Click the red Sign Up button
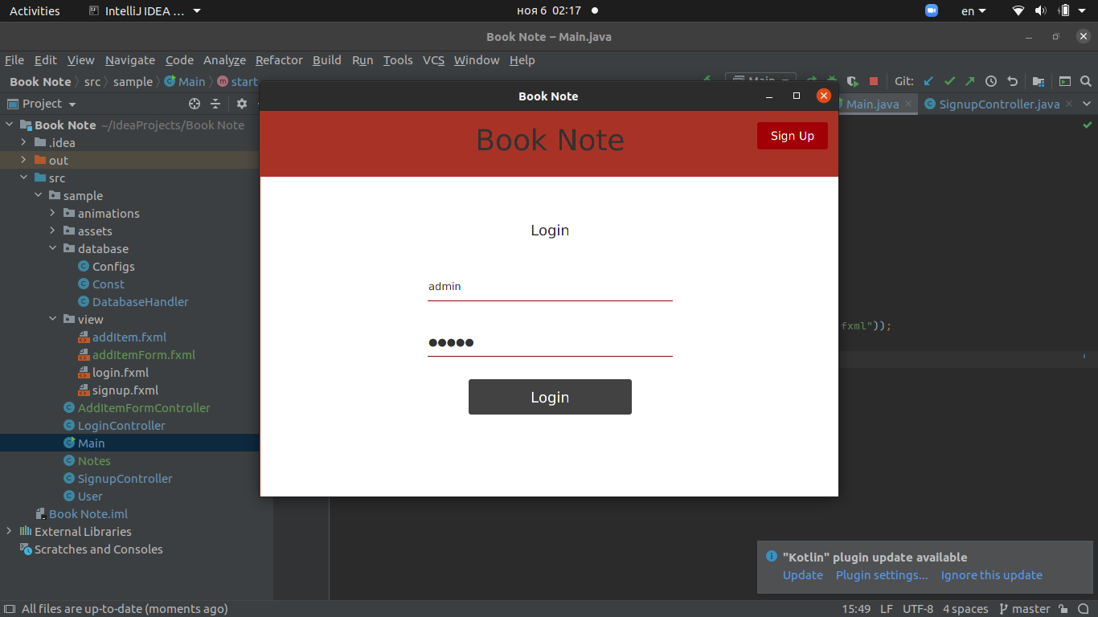 tap(792, 136)
